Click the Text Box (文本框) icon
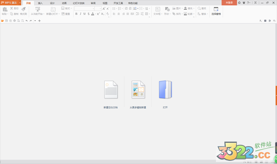The image size is (277, 164). [x=157, y=9]
